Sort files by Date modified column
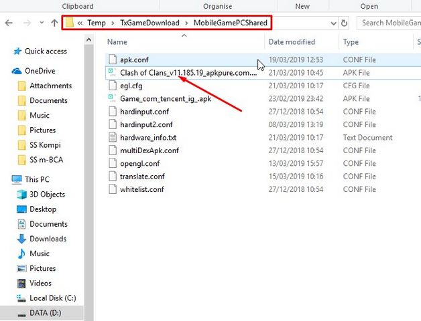The image size is (421, 321). click(x=292, y=42)
